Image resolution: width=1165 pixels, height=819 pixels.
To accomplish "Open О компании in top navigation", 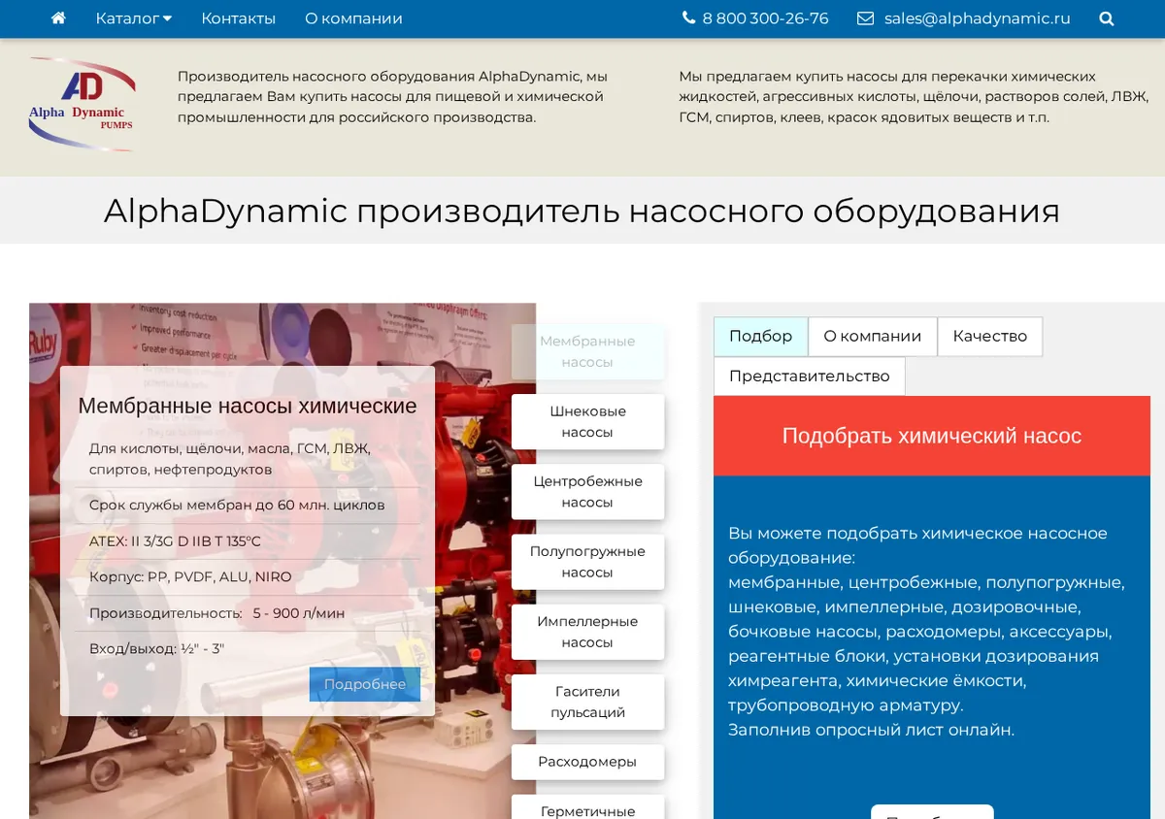I will tap(353, 18).
